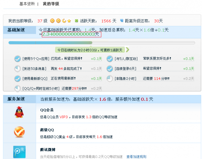Click the [与5人/群互动] task text
This screenshot has height=159, width=202.
pyautogui.click(x=126, y=59)
